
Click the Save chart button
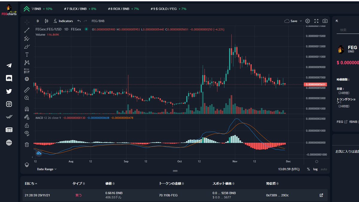pyautogui.click(x=291, y=21)
